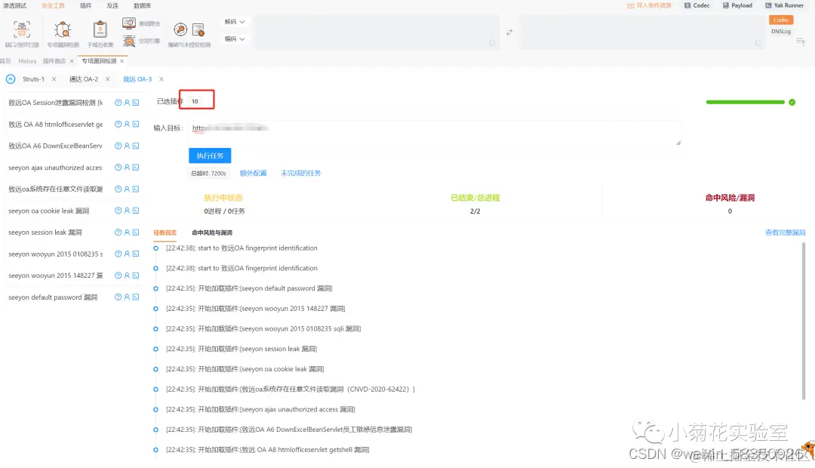Open the 端口/指纹扫描 port scan tool
815x468 pixels.
(x=22, y=34)
